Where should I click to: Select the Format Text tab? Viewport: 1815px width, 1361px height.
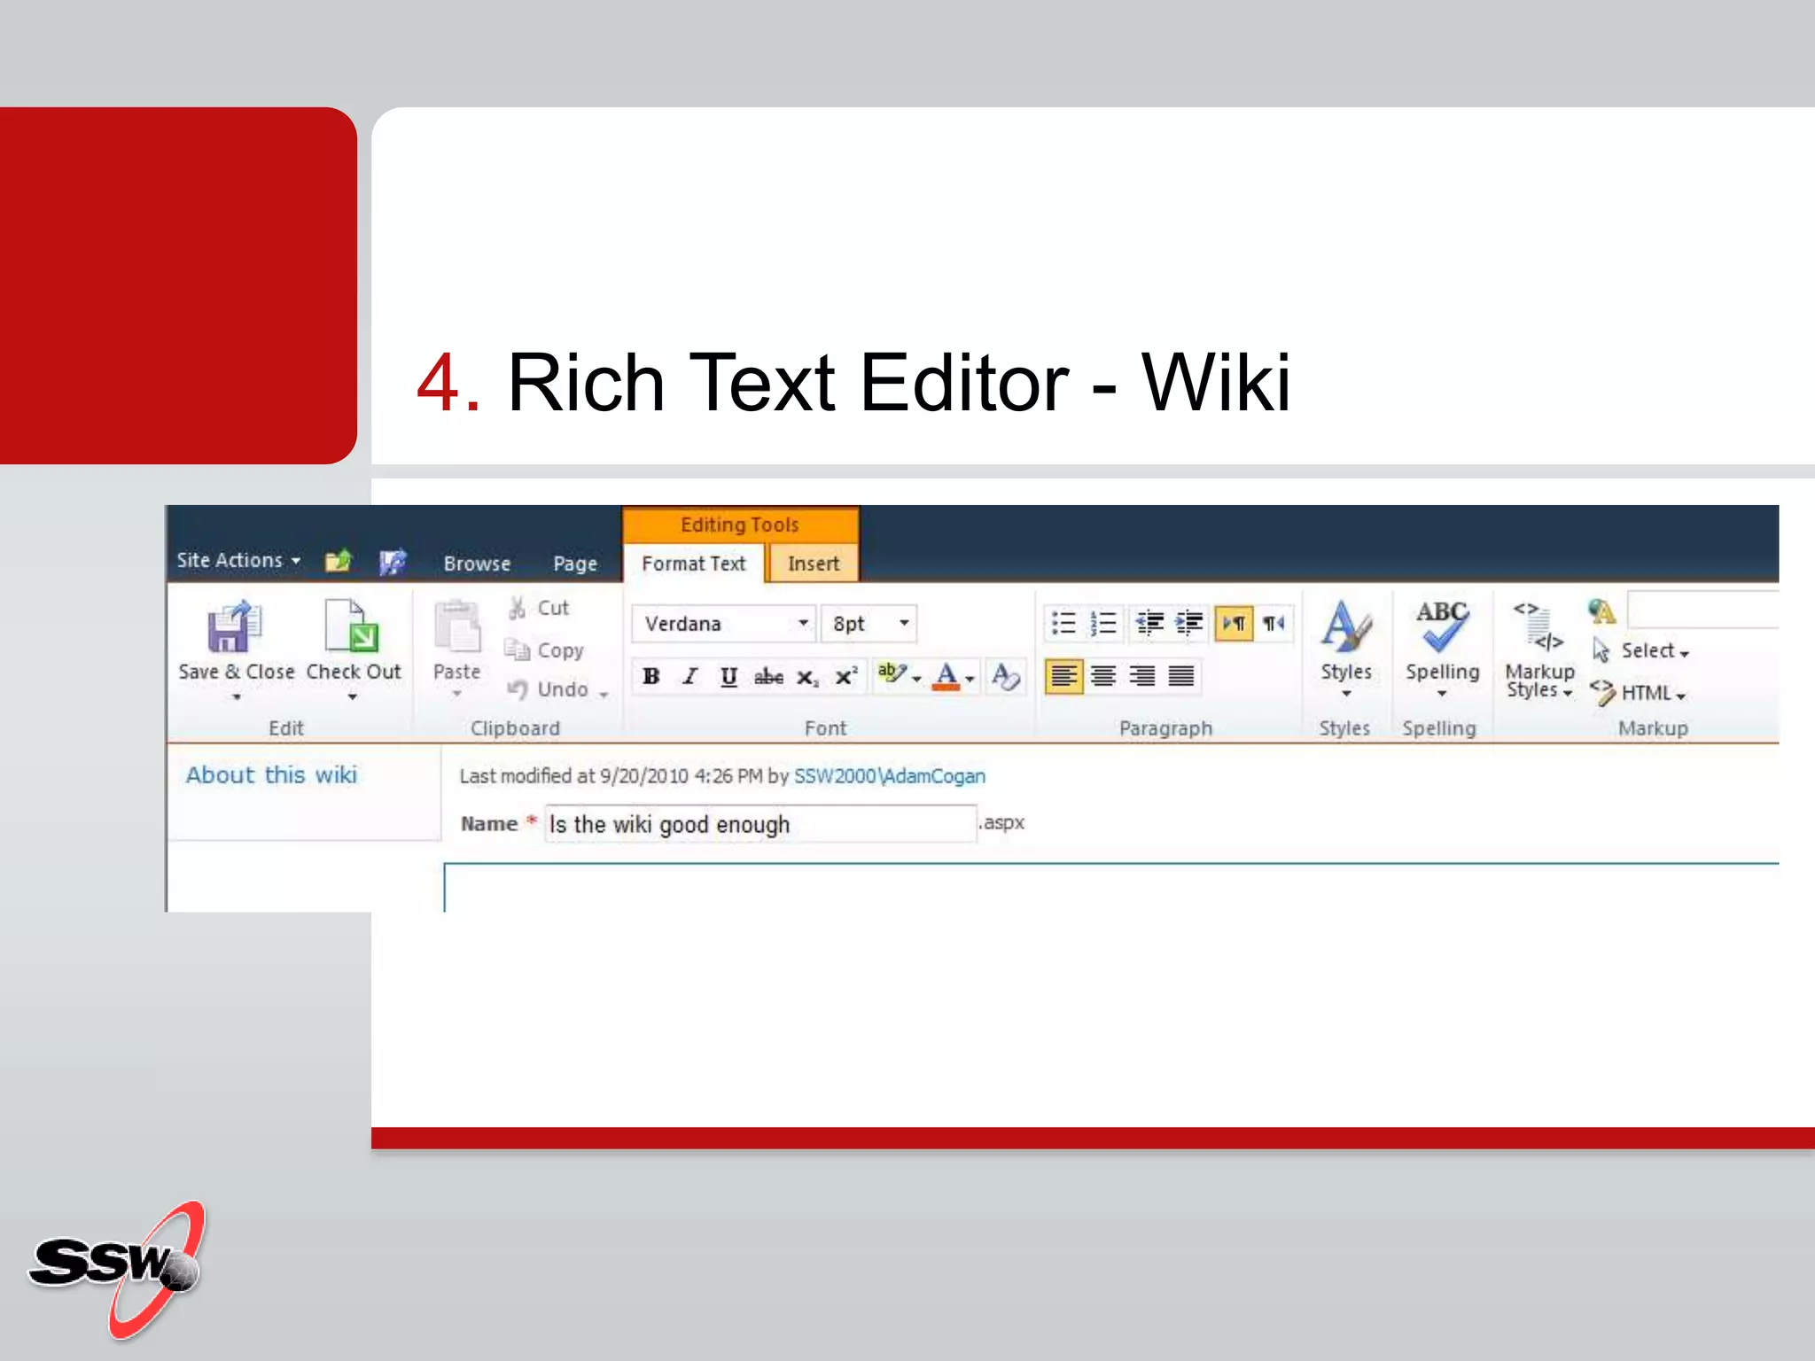click(694, 564)
